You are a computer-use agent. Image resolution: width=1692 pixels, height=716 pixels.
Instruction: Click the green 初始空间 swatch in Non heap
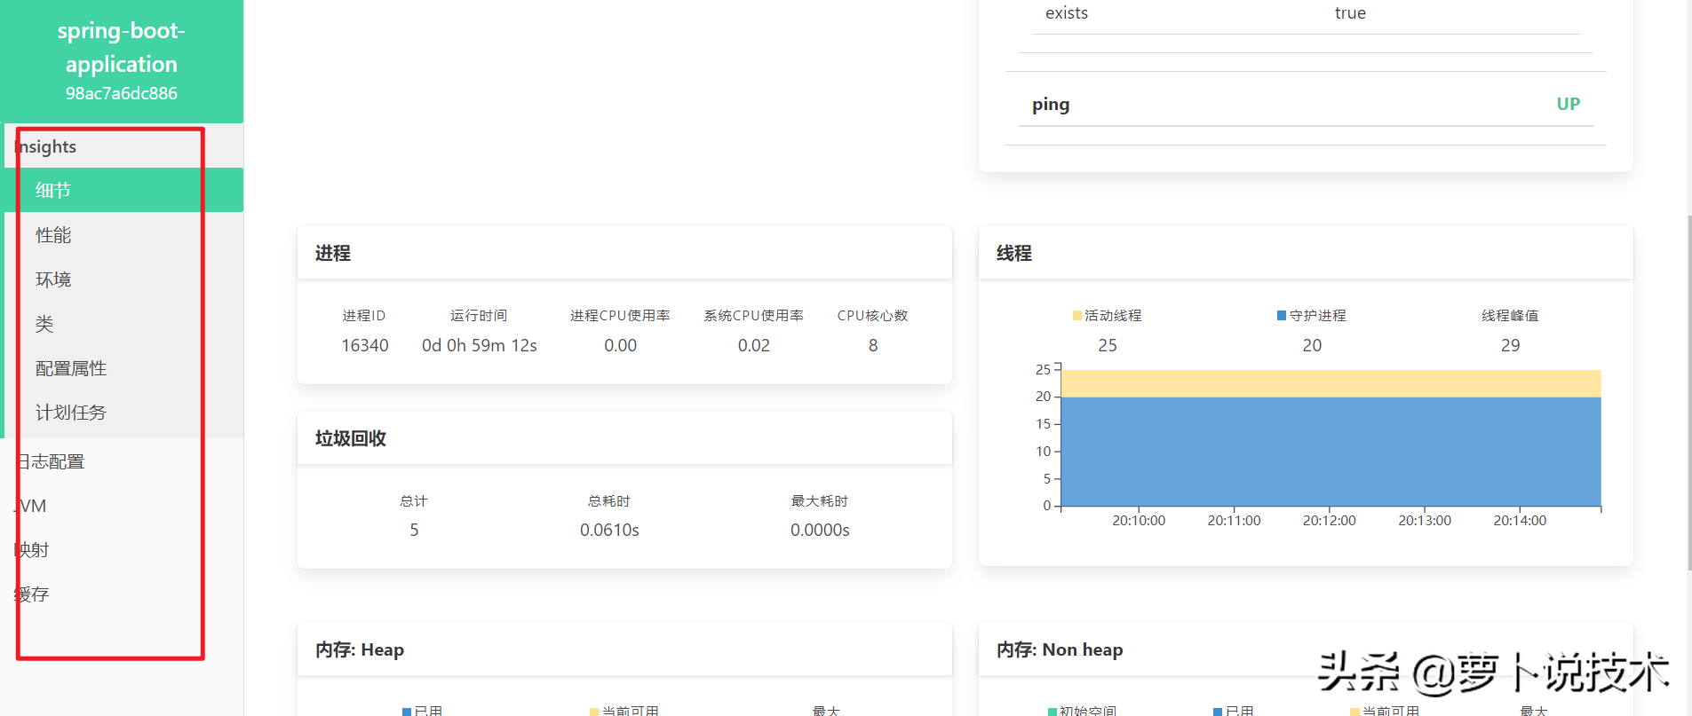[1053, 711]
